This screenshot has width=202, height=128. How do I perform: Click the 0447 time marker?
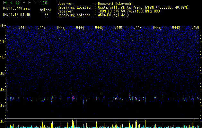click(x=137, y=28)
